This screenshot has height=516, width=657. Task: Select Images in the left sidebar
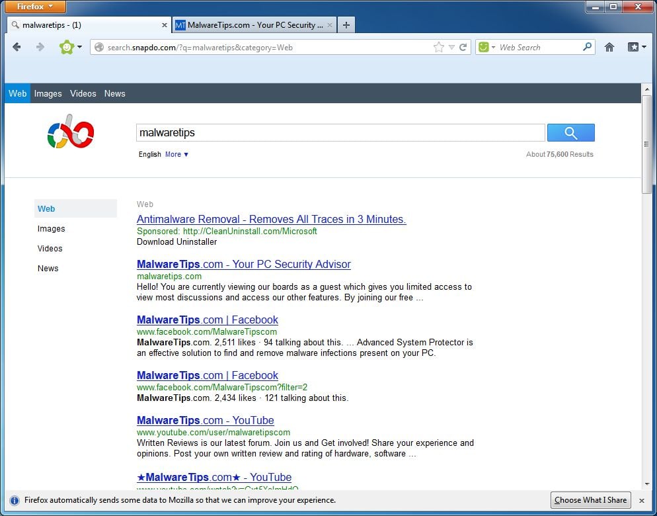click(51, 229)
